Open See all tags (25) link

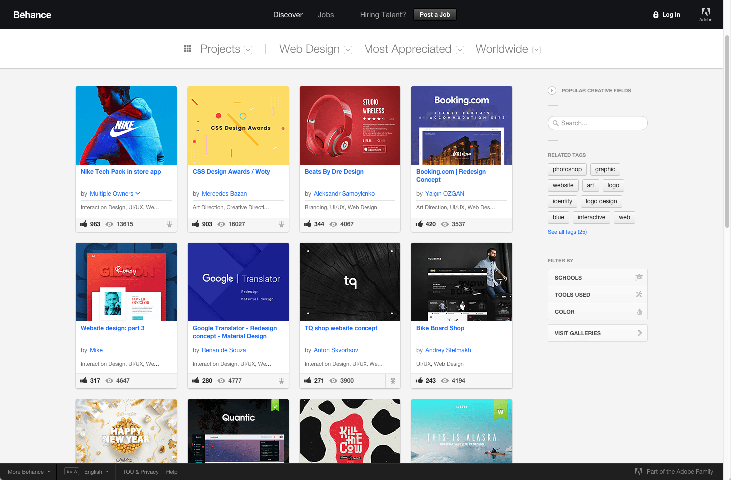[x=567, y=231]
